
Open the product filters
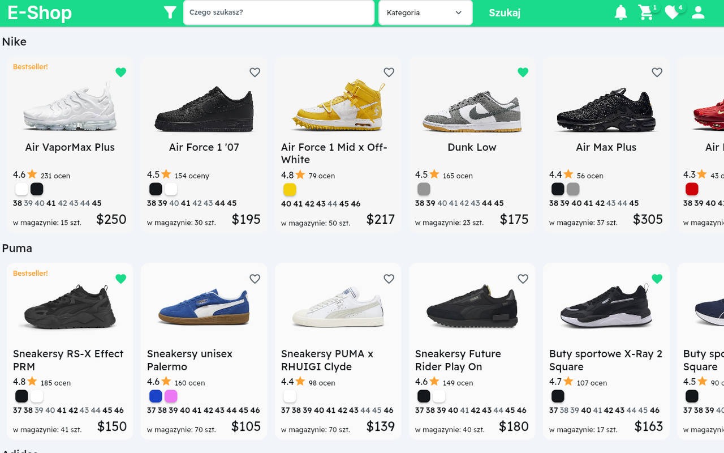[x=169, y=12]
